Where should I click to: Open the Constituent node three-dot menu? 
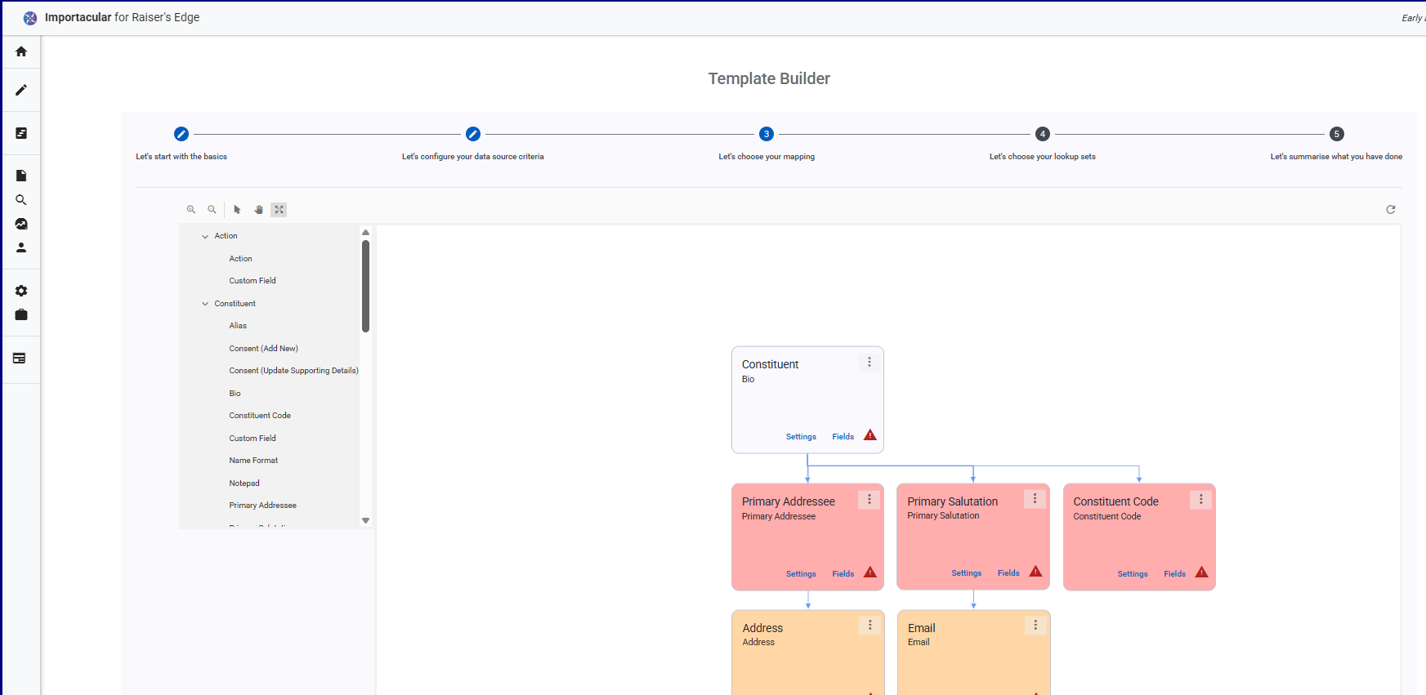869,362
